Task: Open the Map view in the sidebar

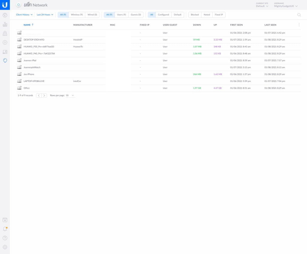Action: [5, 33]
